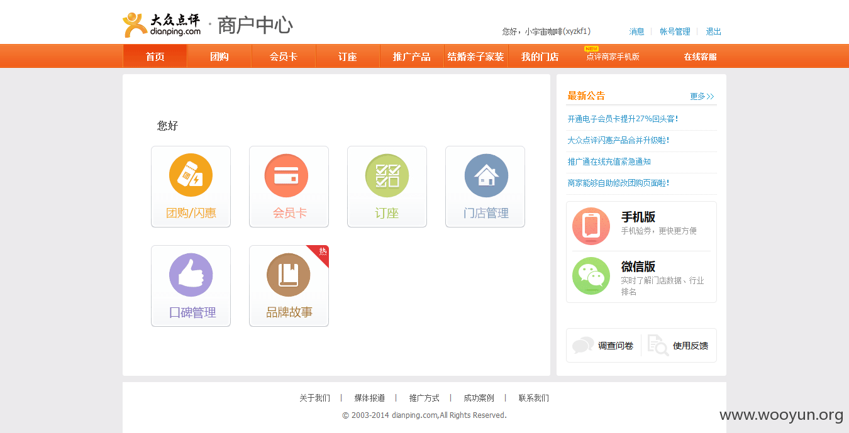Click the yellow NEW badge
Screen dimensions: 849x433
pos(591,48)
